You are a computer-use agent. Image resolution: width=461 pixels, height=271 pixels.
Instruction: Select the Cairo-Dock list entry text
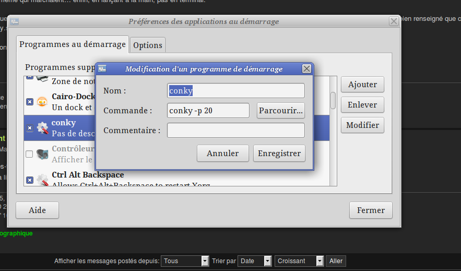(x=73, y=102)
